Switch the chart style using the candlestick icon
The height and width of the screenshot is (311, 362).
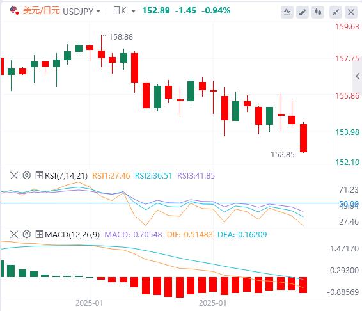(x=318, y=12)
